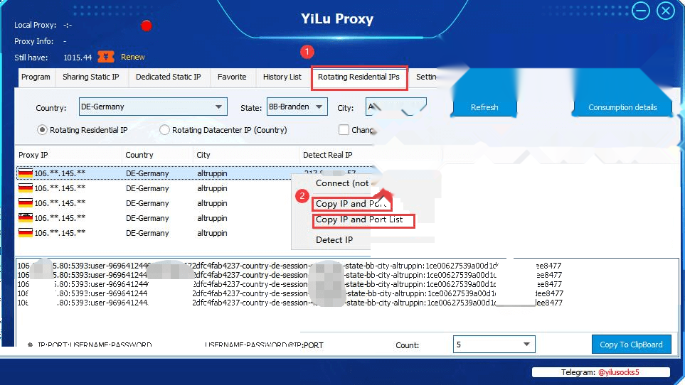Choose Connect from the context menu
This screenshot has width=685, height=385.
(x=342, y=183)
